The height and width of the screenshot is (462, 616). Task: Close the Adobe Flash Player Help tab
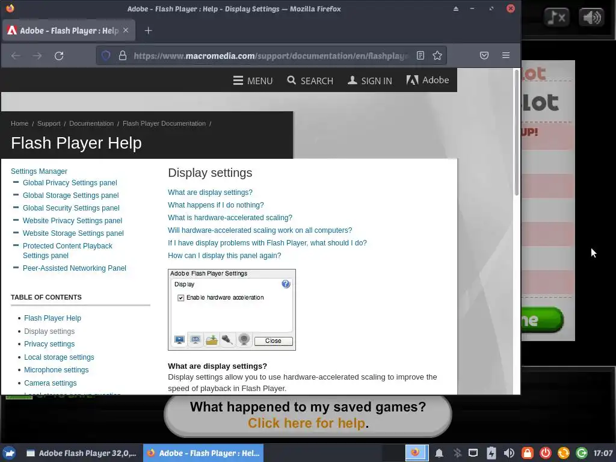click(x=126, y=30)
